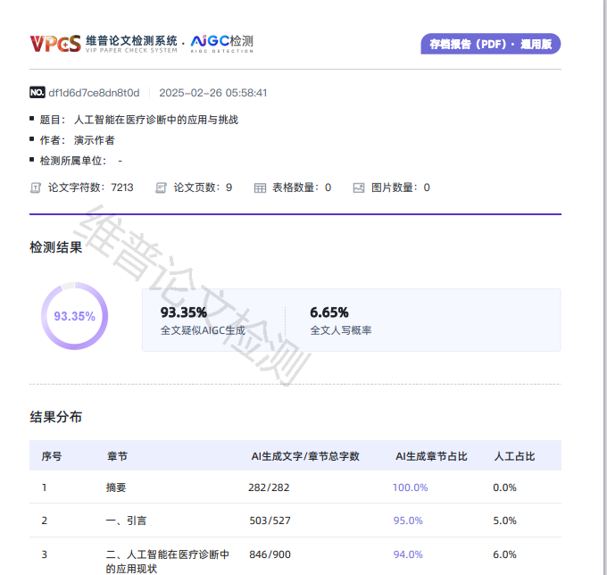Click the 全文疑似AIGC生成 label
Image resolution: width=607 pixels, height=575 pixels.
[x=203, y=330]
